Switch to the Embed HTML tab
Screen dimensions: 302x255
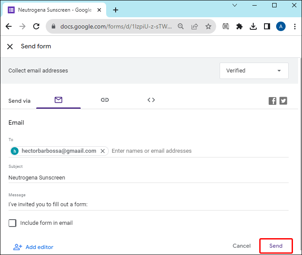(x=151, y=100)
